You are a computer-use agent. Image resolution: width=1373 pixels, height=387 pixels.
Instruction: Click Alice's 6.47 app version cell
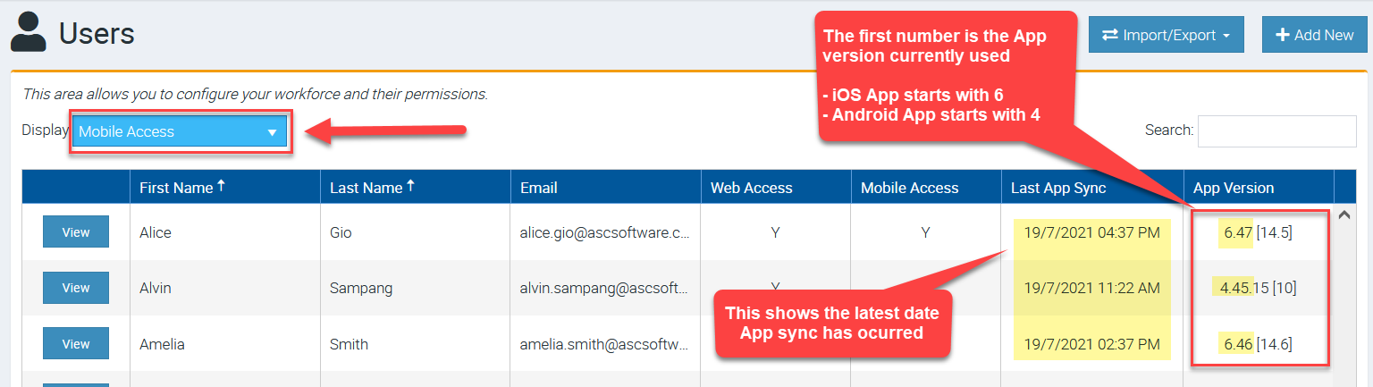click(1258, 232)
